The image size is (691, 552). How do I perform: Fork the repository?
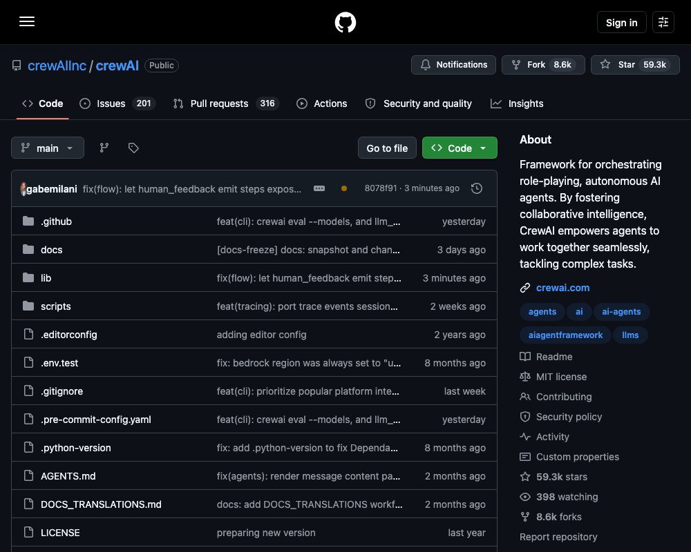click(x=543, y=65)
